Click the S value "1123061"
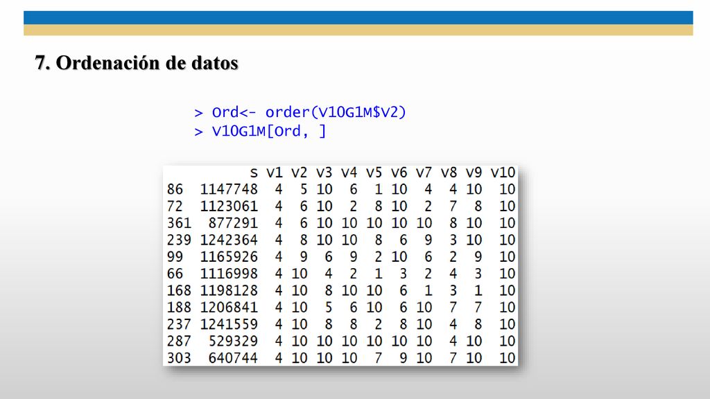The image size is (710, 399). (x=229, y=206)
